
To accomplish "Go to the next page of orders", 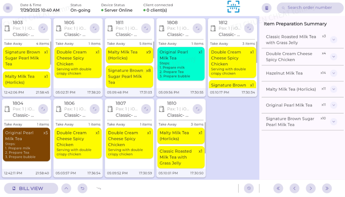I will tap(310, 188).
